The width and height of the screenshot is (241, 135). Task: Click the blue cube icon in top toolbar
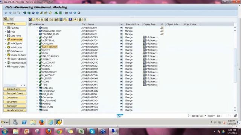point(33,13)
